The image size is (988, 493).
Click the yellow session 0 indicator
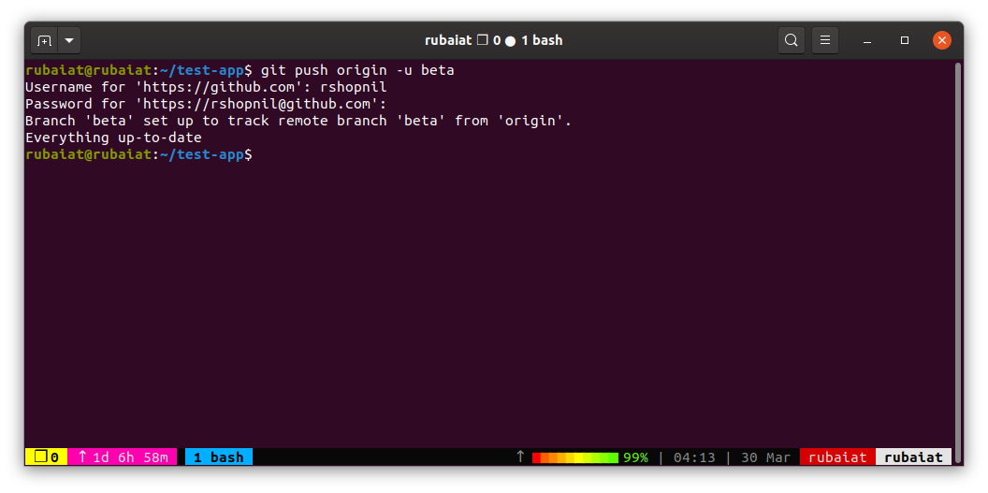tap(46, 457)
